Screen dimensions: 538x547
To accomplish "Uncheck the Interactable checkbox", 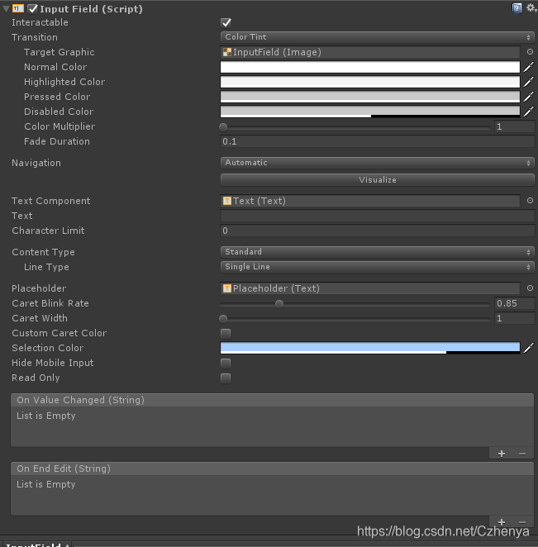I will pyautogui.click(x=226, y=22).
